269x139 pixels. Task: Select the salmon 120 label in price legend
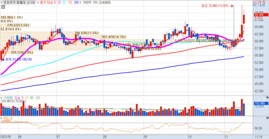click(x=70, y=3)
